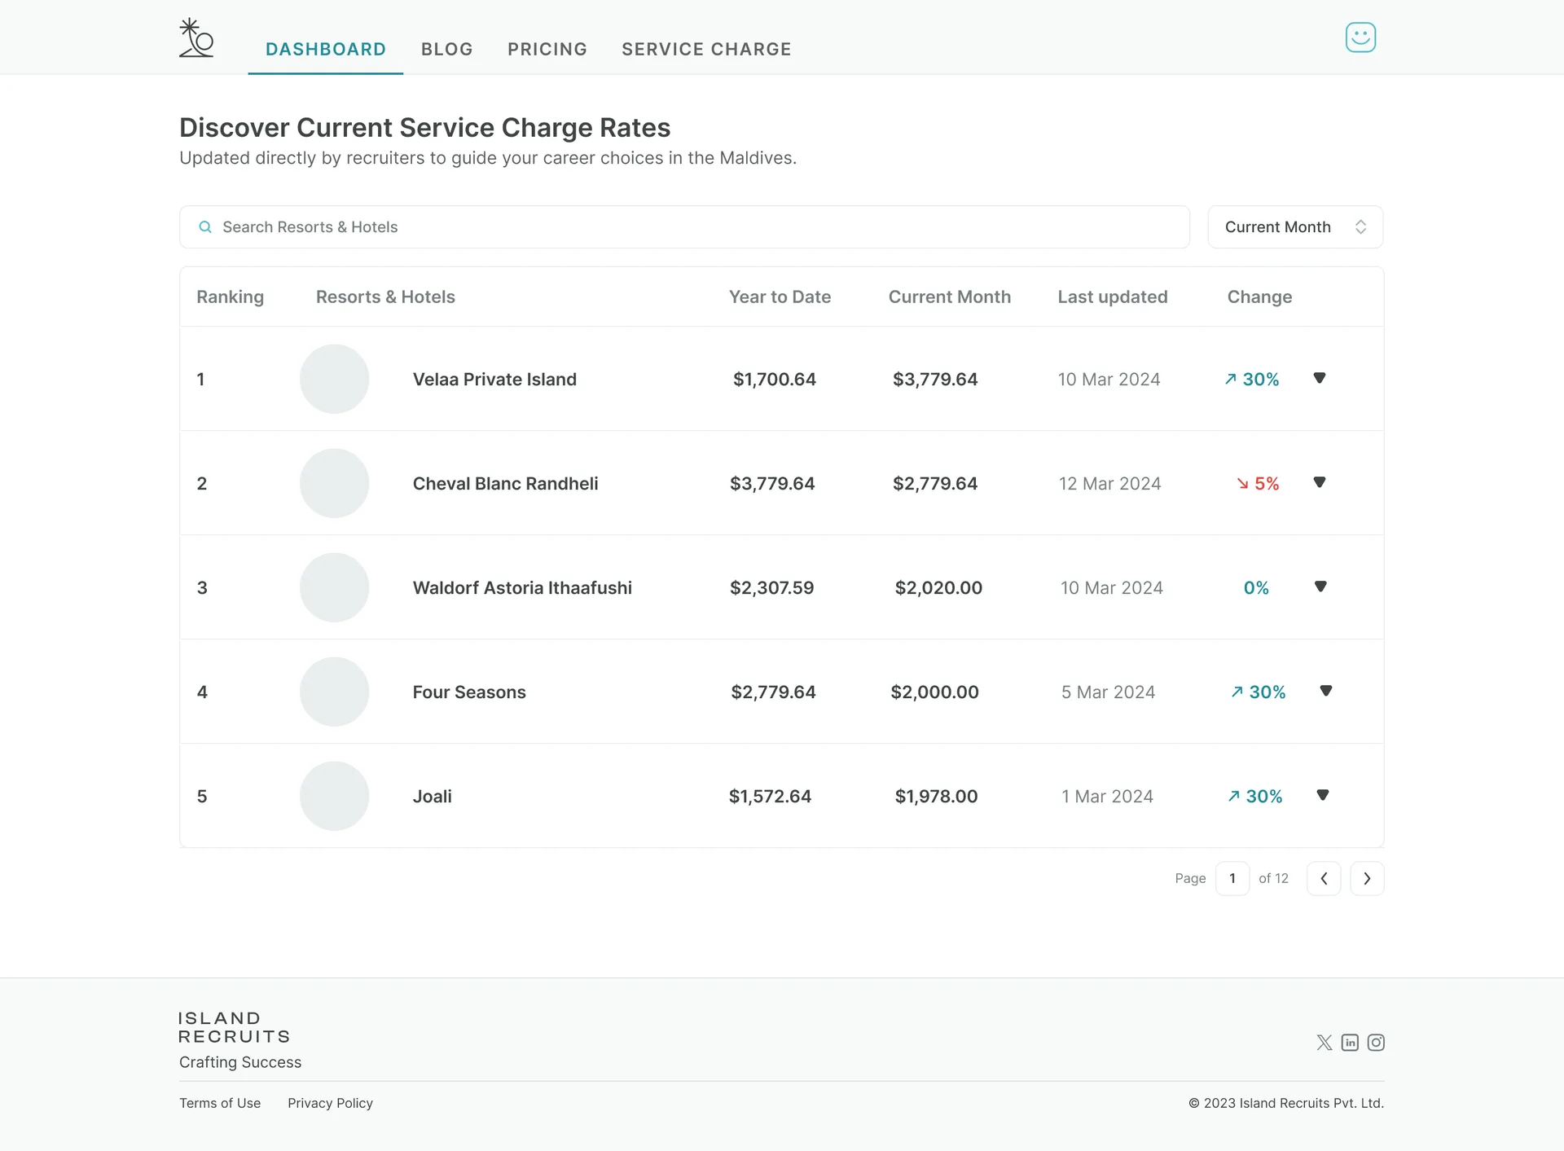Open the X (Twitter) social icon
1564x1151 pixels.
tap(1325, 1043)
